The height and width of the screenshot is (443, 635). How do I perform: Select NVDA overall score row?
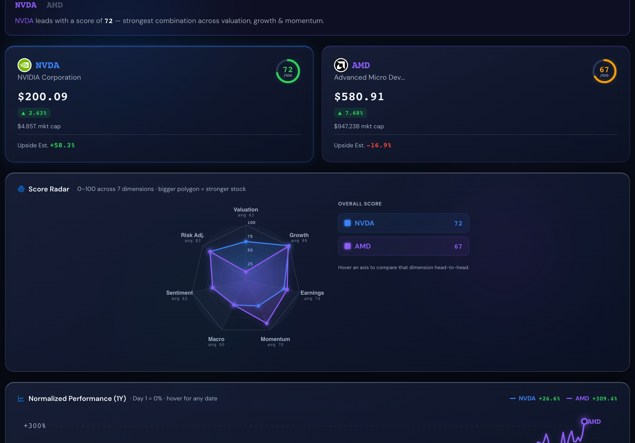[x=404, y=223]
